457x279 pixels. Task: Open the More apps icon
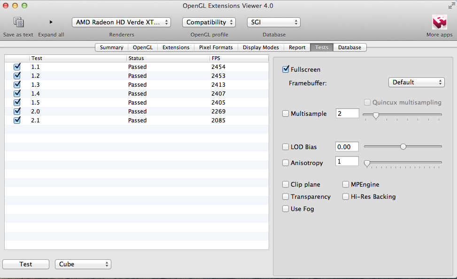coord(440,22)
